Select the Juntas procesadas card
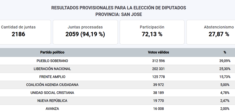The width and height of the screenshot is (235, 112). [x=85, y=32]
